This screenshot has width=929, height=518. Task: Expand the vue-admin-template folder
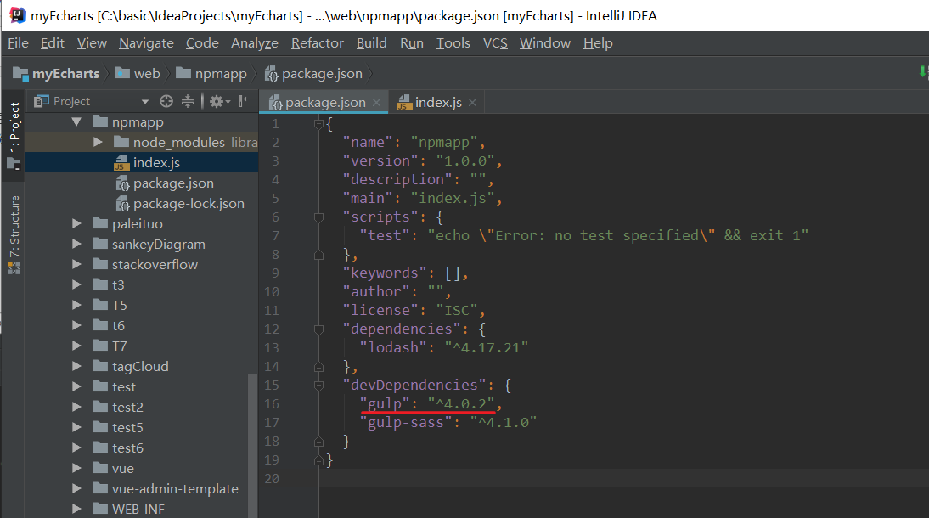76,488
